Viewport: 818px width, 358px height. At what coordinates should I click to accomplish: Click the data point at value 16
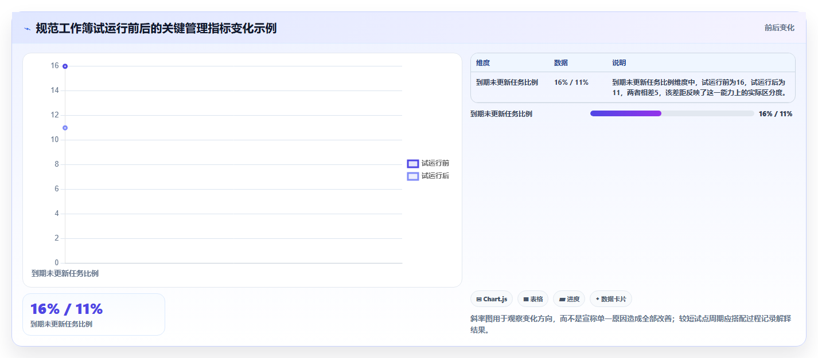(65, 66)
